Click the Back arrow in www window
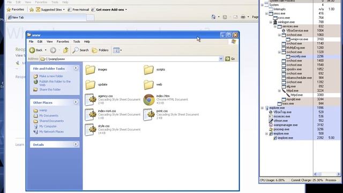The width and height of the screenshot is (343, 193). (32, 50)
